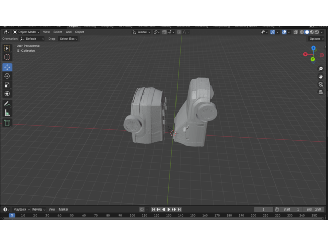Click the hand pan view icon

click(321, 77)
